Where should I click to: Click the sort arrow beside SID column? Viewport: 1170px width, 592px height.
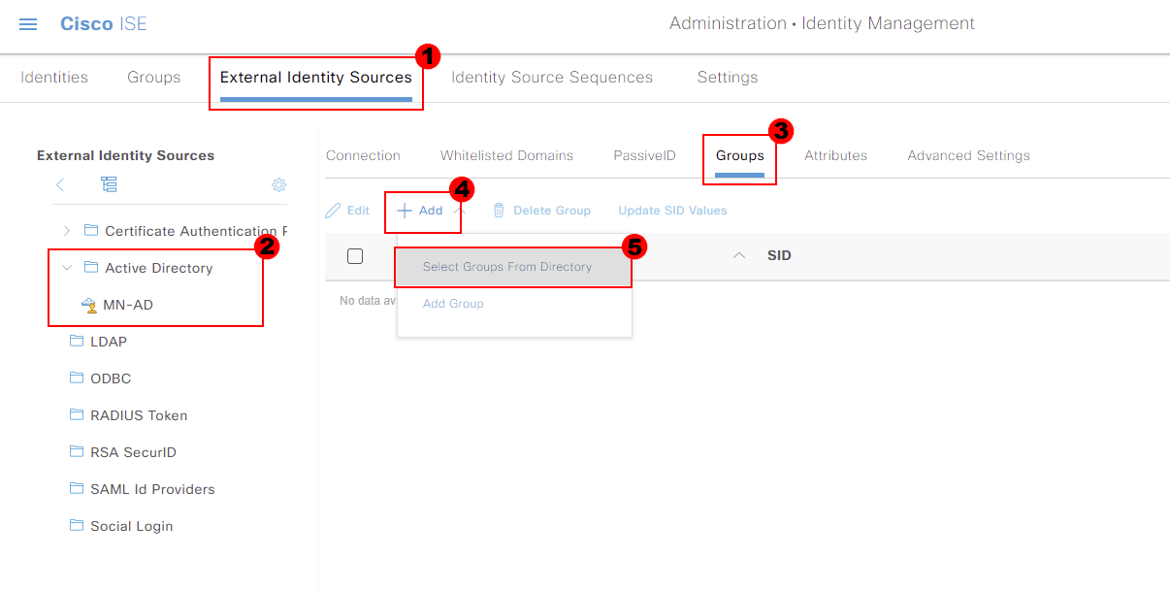739,256
